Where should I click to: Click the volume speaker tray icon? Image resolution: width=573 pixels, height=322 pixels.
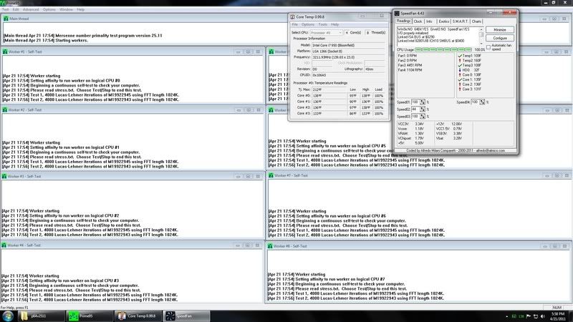pos(543,316)
